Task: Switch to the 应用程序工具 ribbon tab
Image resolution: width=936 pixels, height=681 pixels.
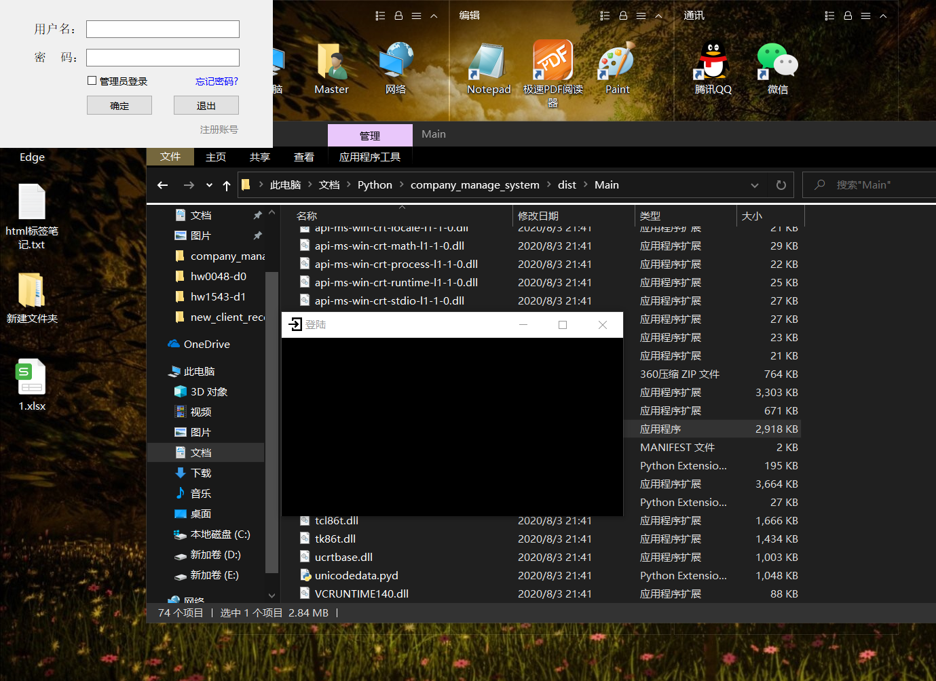Action: pyautogui.click(x=370, y=157)
